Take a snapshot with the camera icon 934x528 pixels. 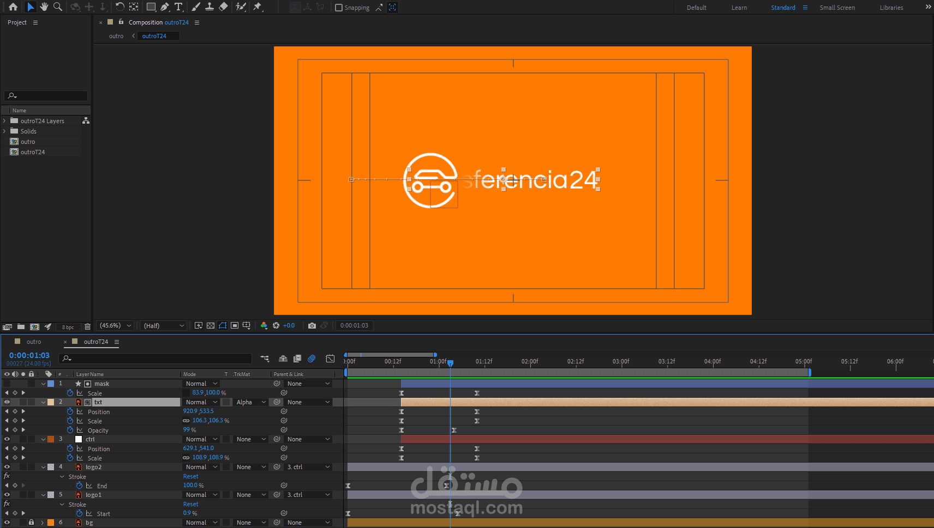pos(312,326)
